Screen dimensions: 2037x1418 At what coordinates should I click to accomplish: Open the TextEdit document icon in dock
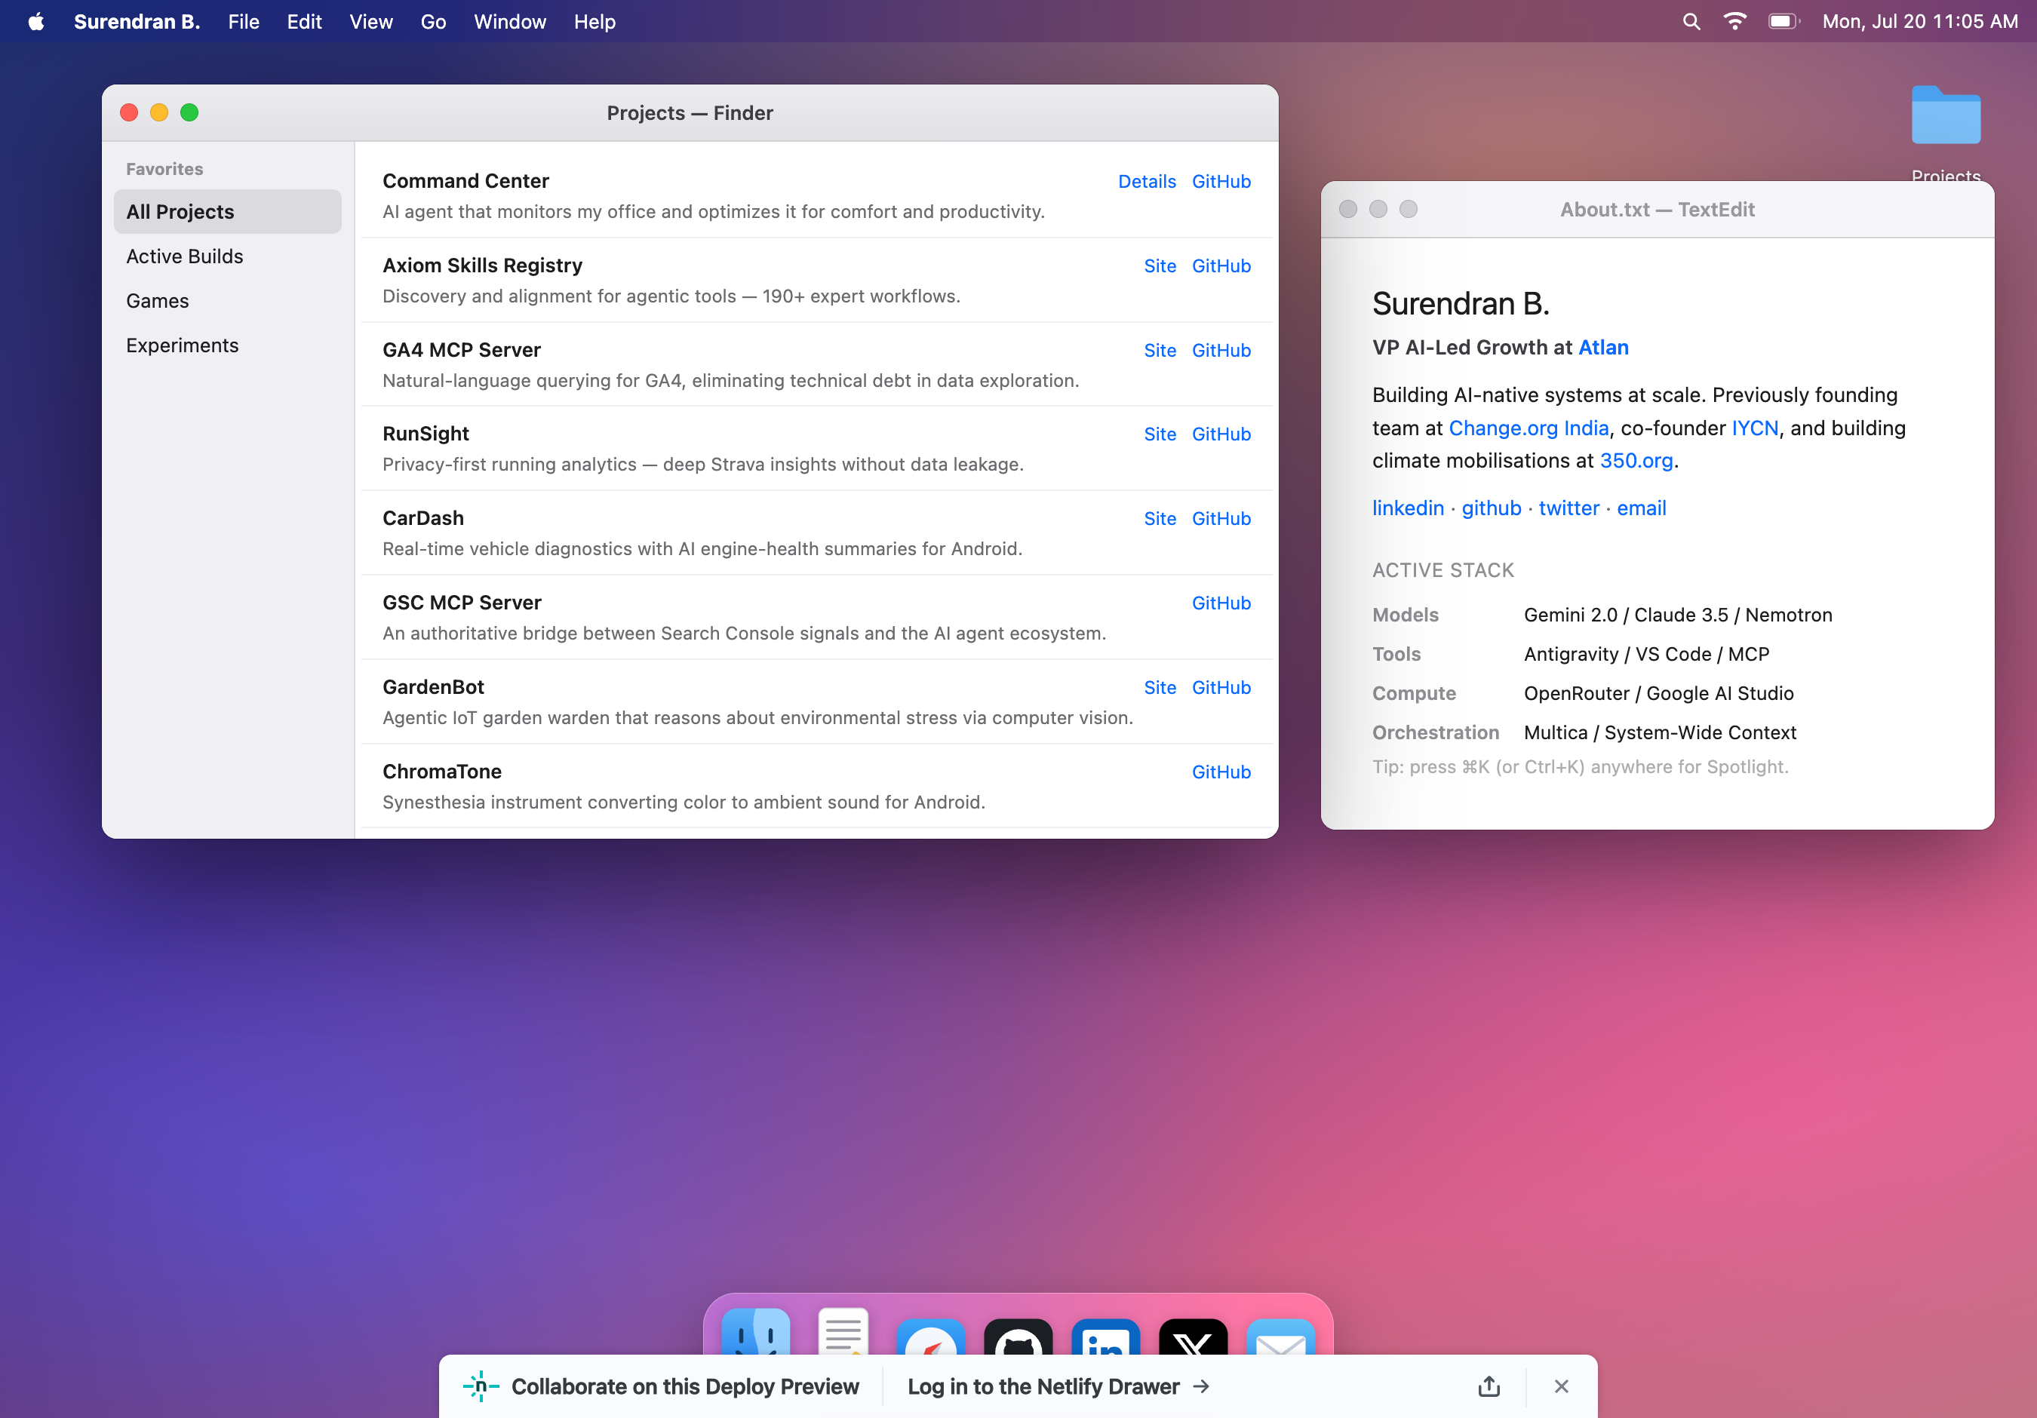843,1332
